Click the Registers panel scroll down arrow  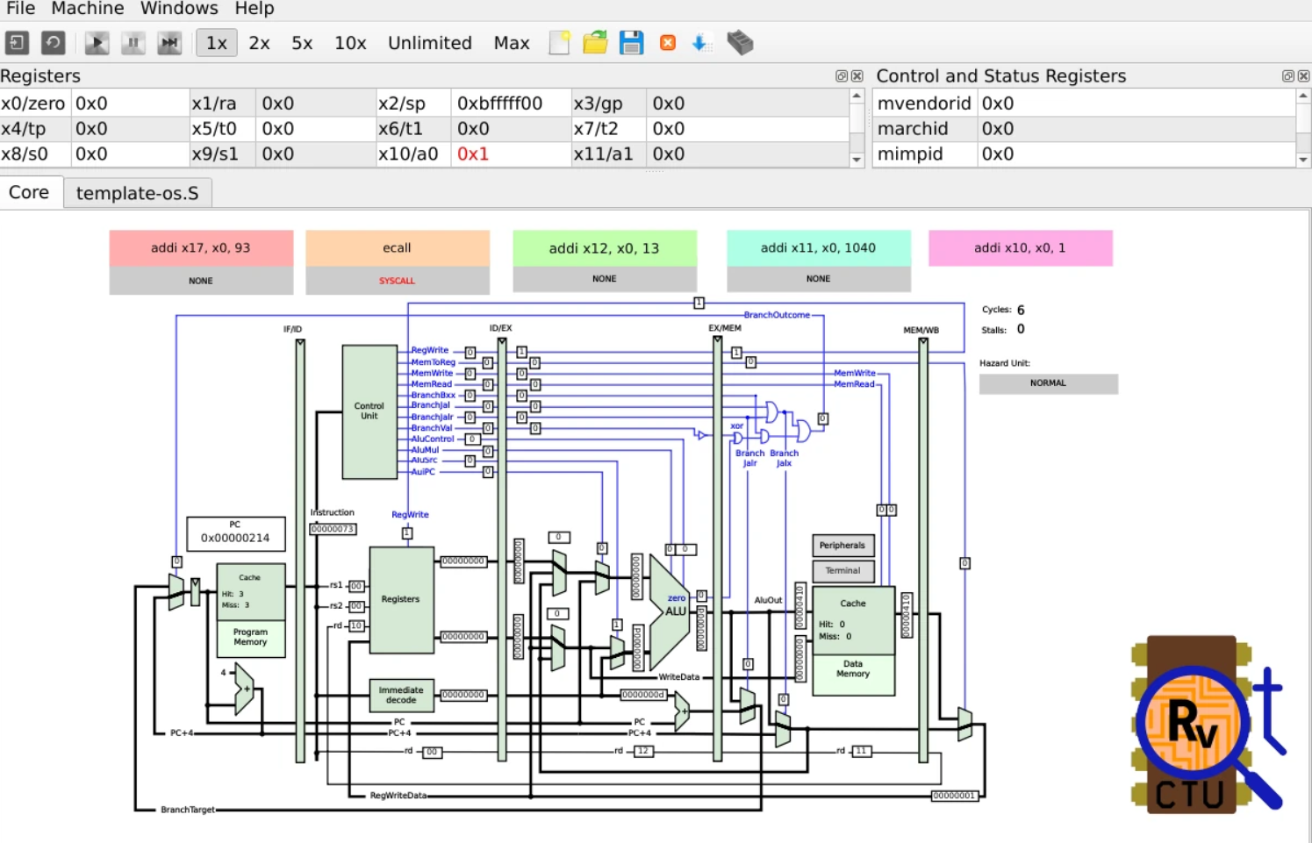(x=857, y=161)
